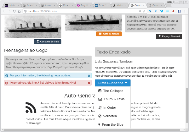Select 'Verboten' menu item
This screenshot has height=132, width=189.
113,116
